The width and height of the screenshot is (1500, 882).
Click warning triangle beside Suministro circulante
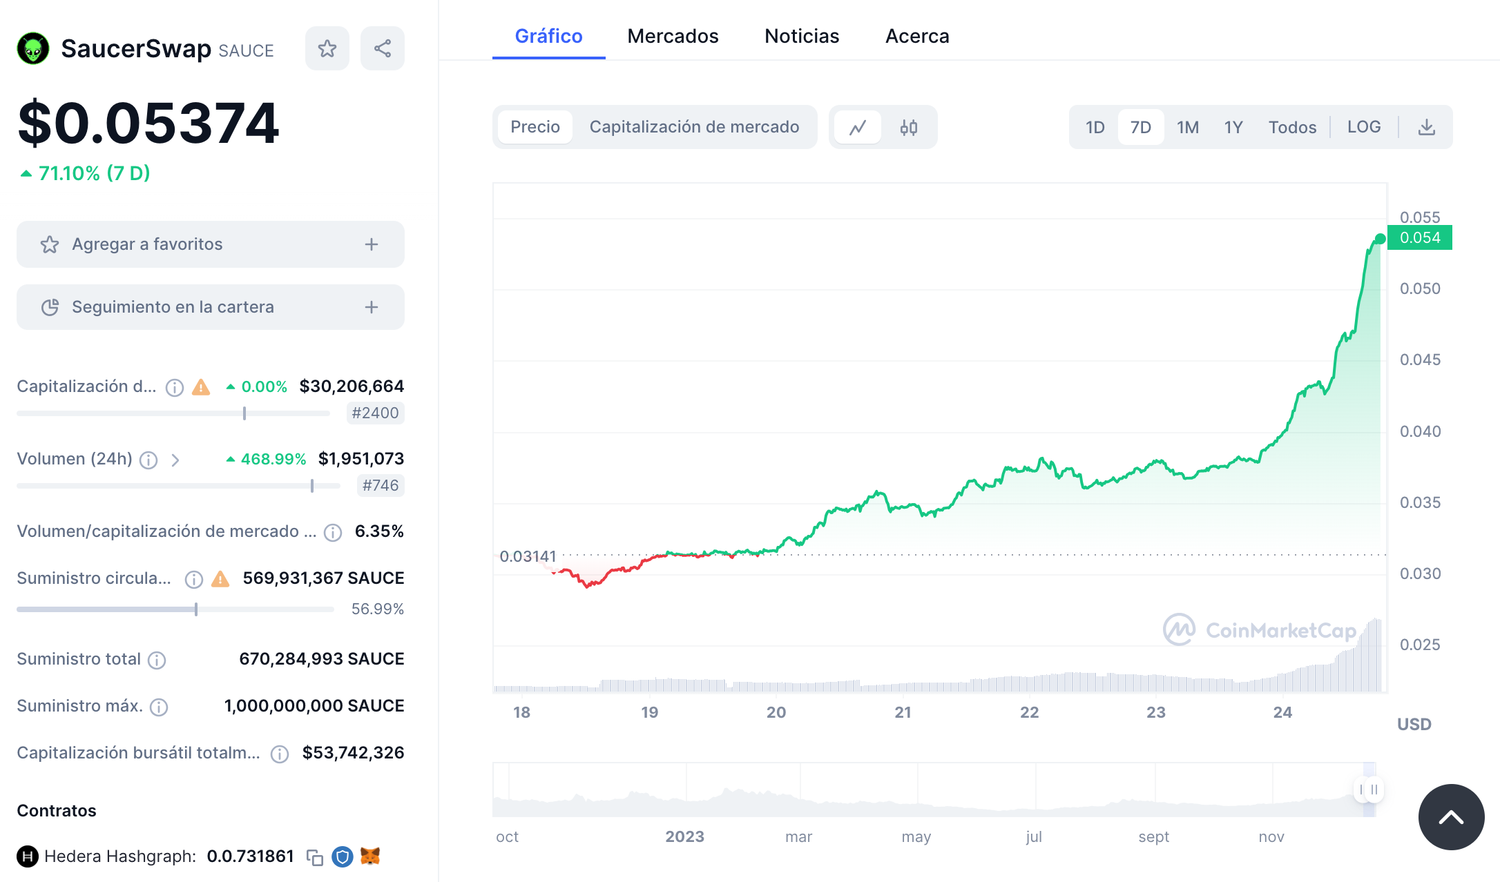click(220, 578)
